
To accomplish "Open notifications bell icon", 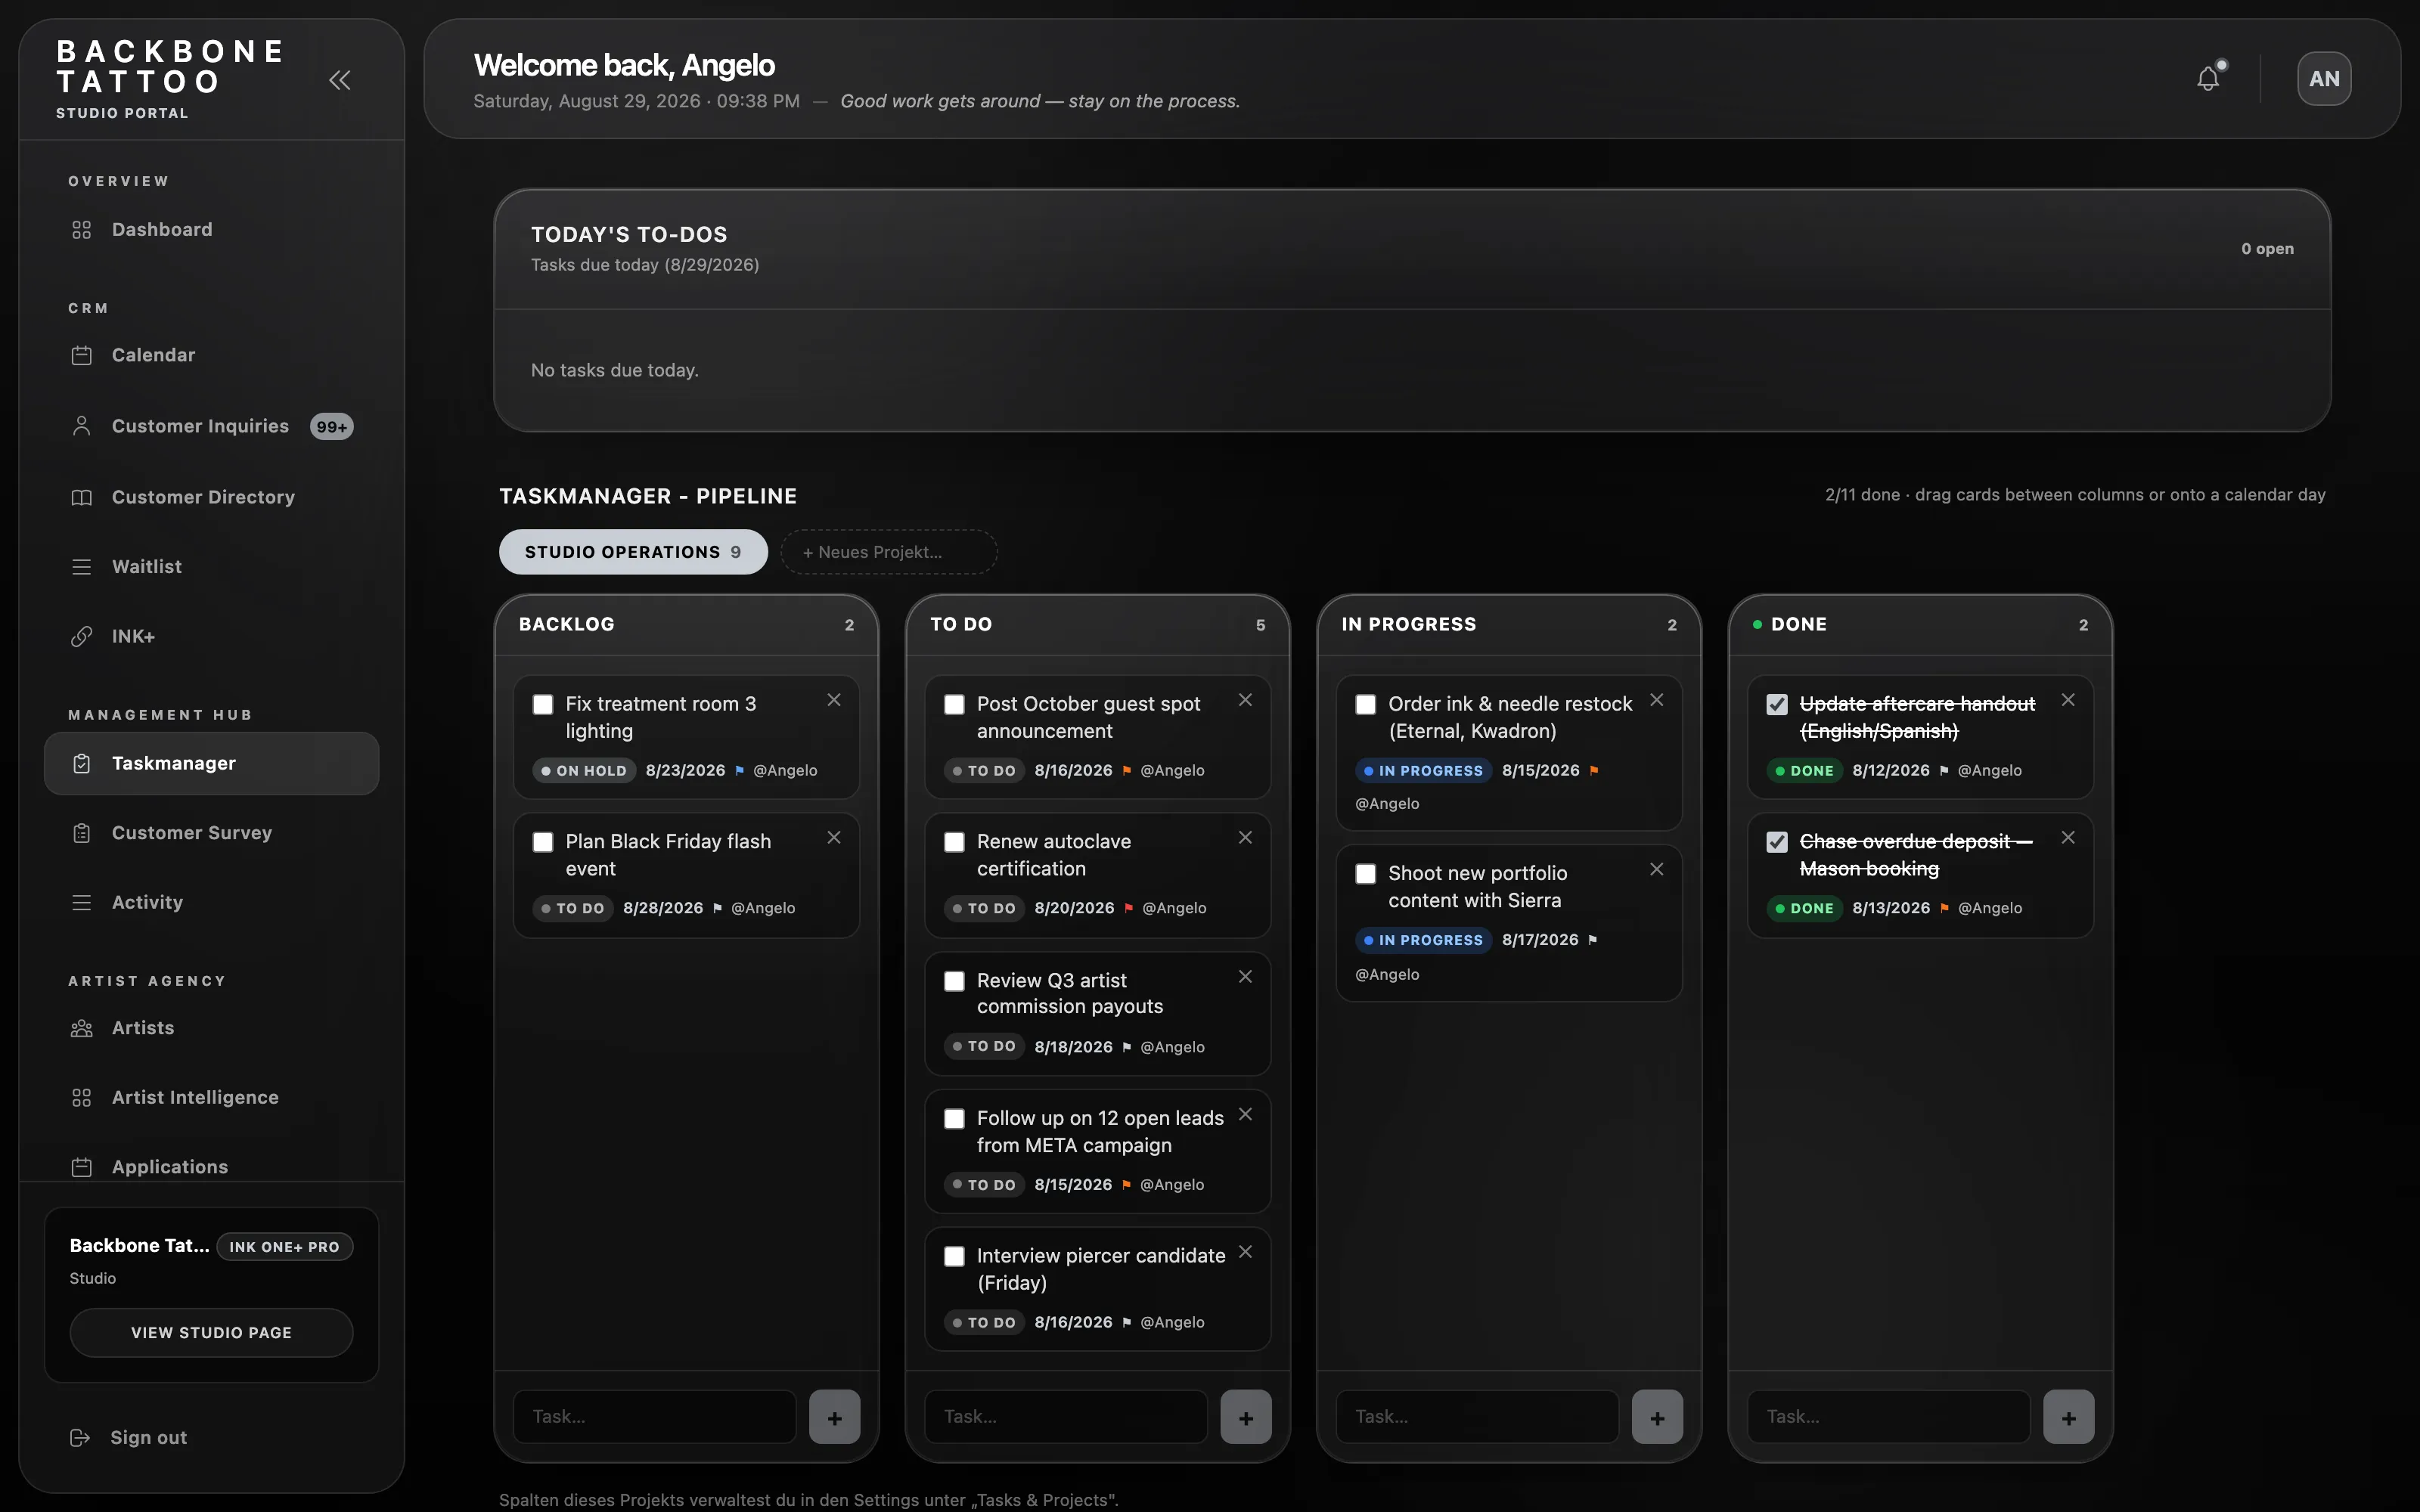I will (x=2208, y=79).
